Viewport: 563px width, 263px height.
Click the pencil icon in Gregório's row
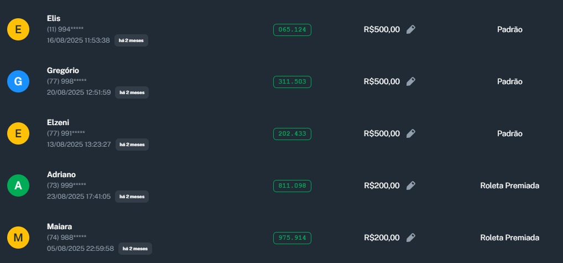[410, 81]
